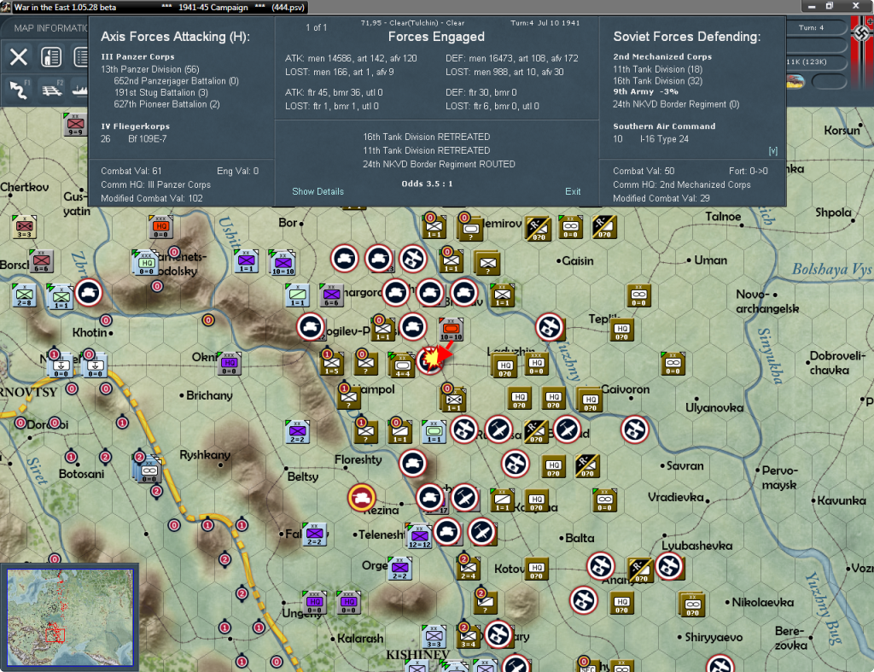
Task: Click 11th Tank Division (18) in the defender list
Action: pyautogui.click(x=658, y=69)
